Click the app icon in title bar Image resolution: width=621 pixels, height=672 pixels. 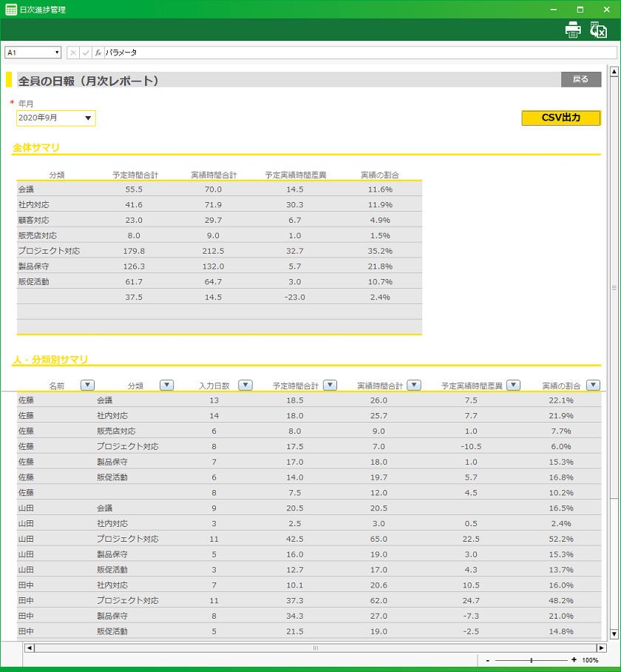[x=11, y=9]
